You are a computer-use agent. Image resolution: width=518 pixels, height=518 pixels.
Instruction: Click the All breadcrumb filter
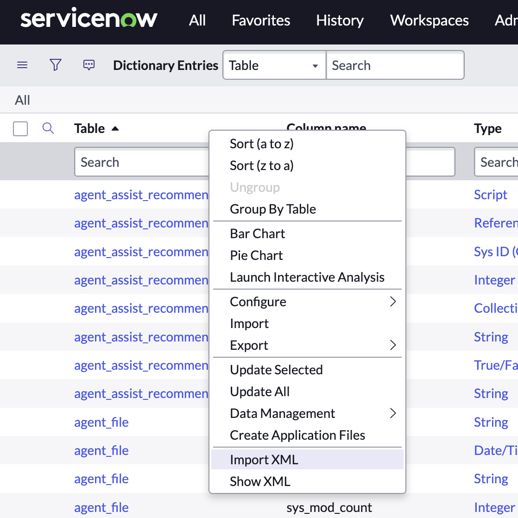point(22,100)
